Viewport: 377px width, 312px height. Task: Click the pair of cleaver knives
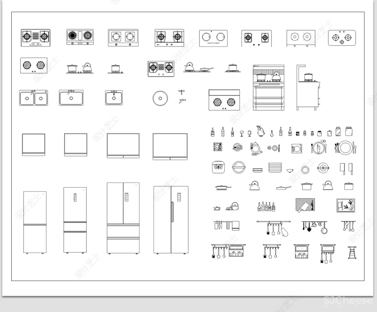(x=347, y=168)
